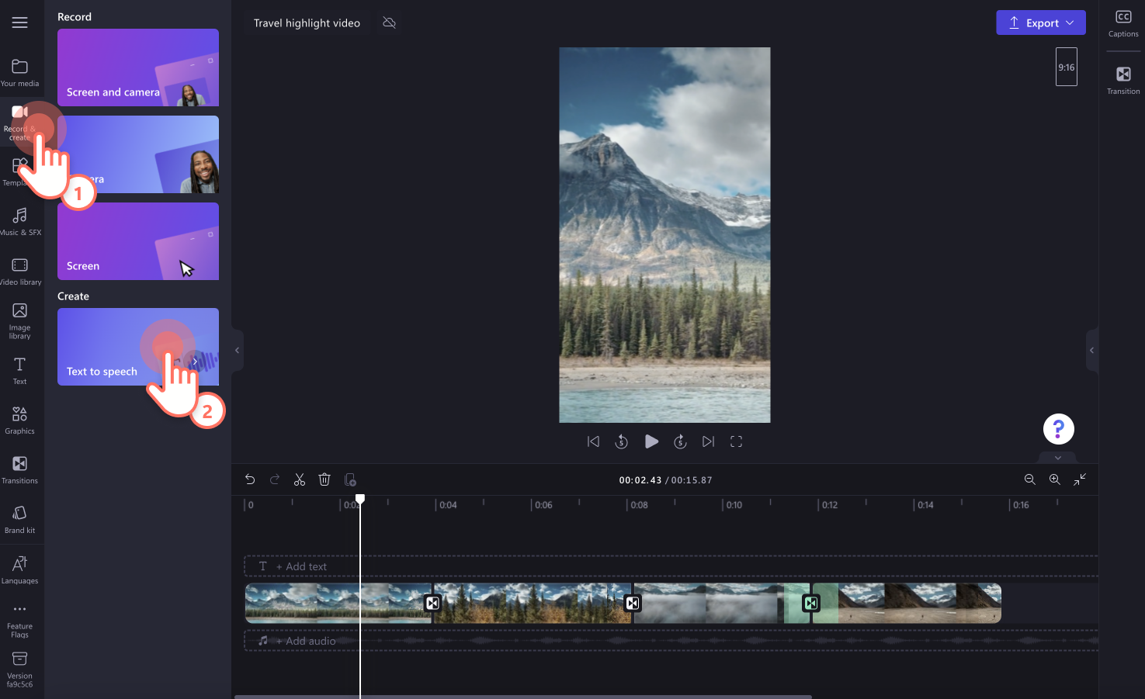Viewport: 1145px width, 699px height.
Task: Duplicate the selected clip
Action: [350, 479]
